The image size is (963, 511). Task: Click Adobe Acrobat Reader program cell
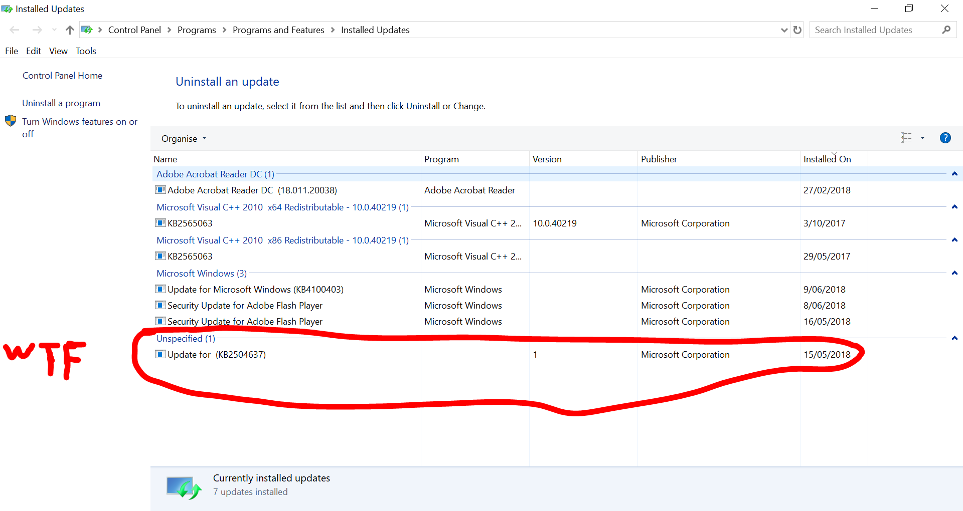[469, 190]
